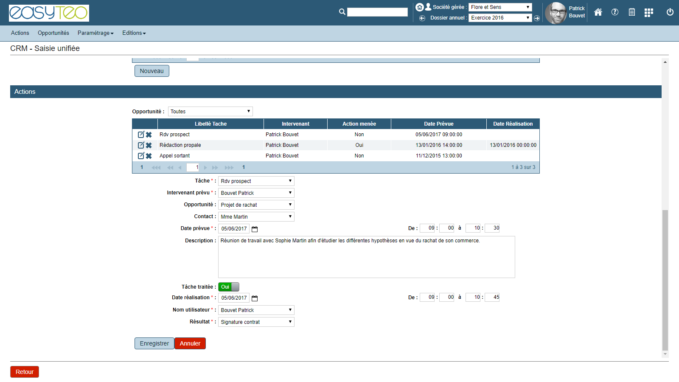Open the help question mark icon

point(615,12)
